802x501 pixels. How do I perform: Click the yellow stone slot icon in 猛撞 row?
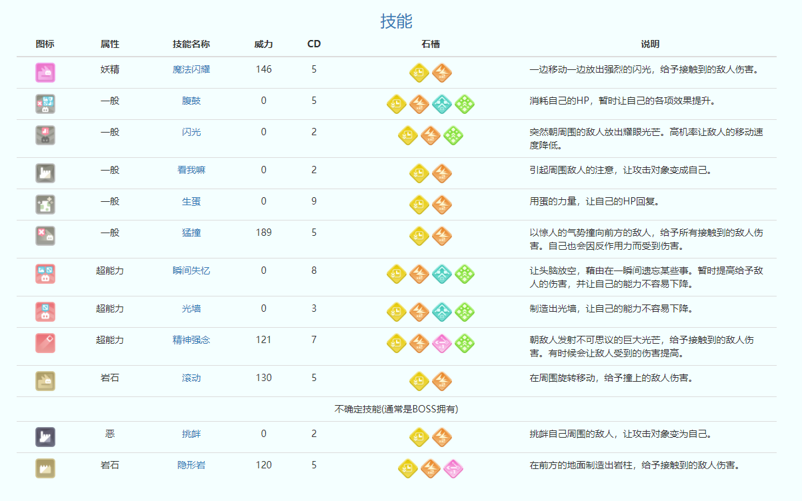coord(419,236)
